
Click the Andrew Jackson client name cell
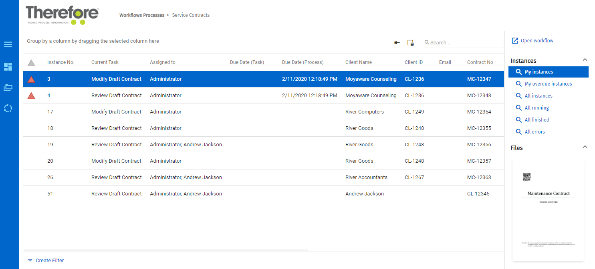[x=365, y=194]
